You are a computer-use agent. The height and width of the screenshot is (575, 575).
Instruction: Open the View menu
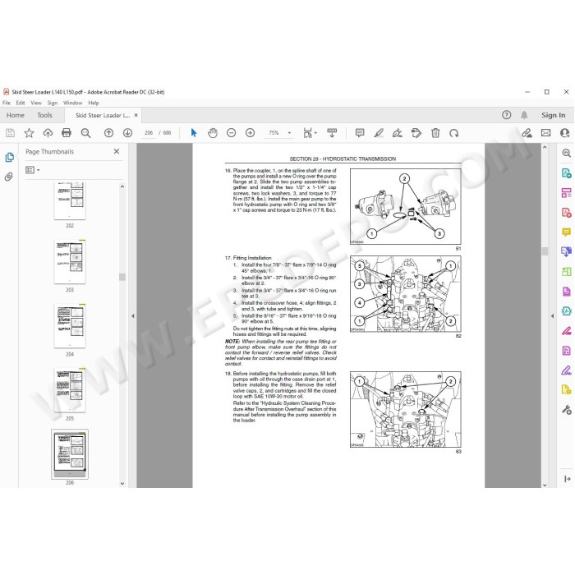click(36, 103)
